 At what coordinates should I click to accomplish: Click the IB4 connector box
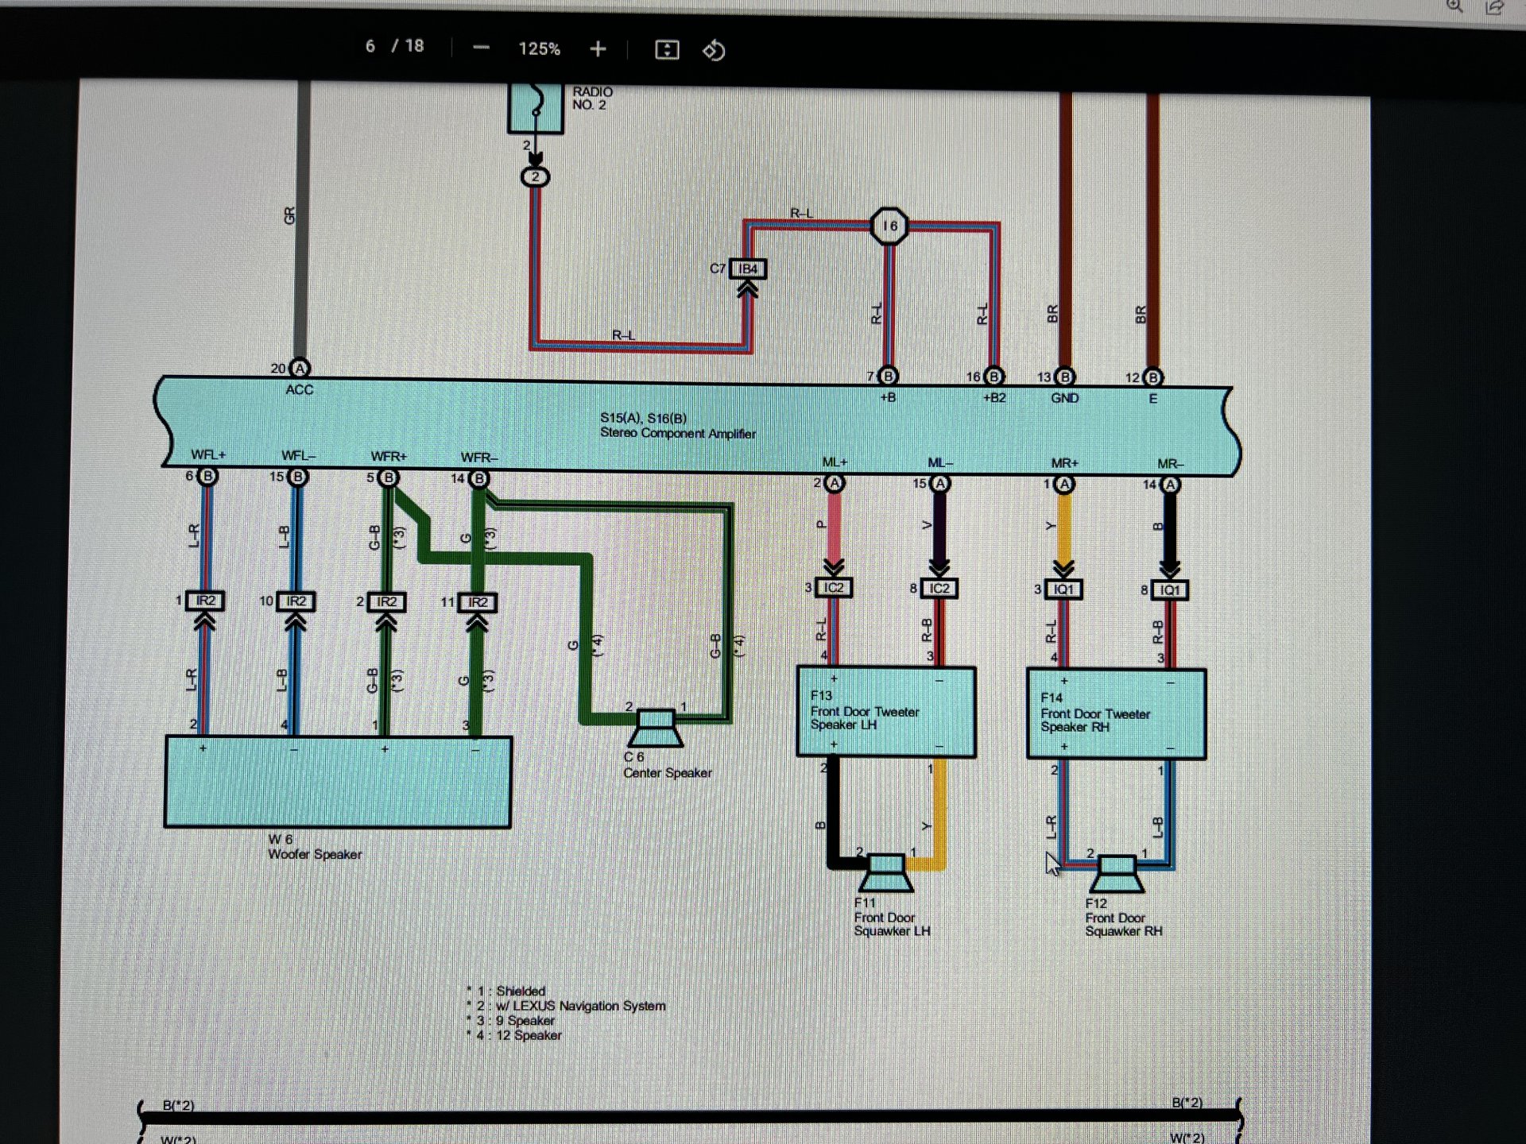point(747,269)
